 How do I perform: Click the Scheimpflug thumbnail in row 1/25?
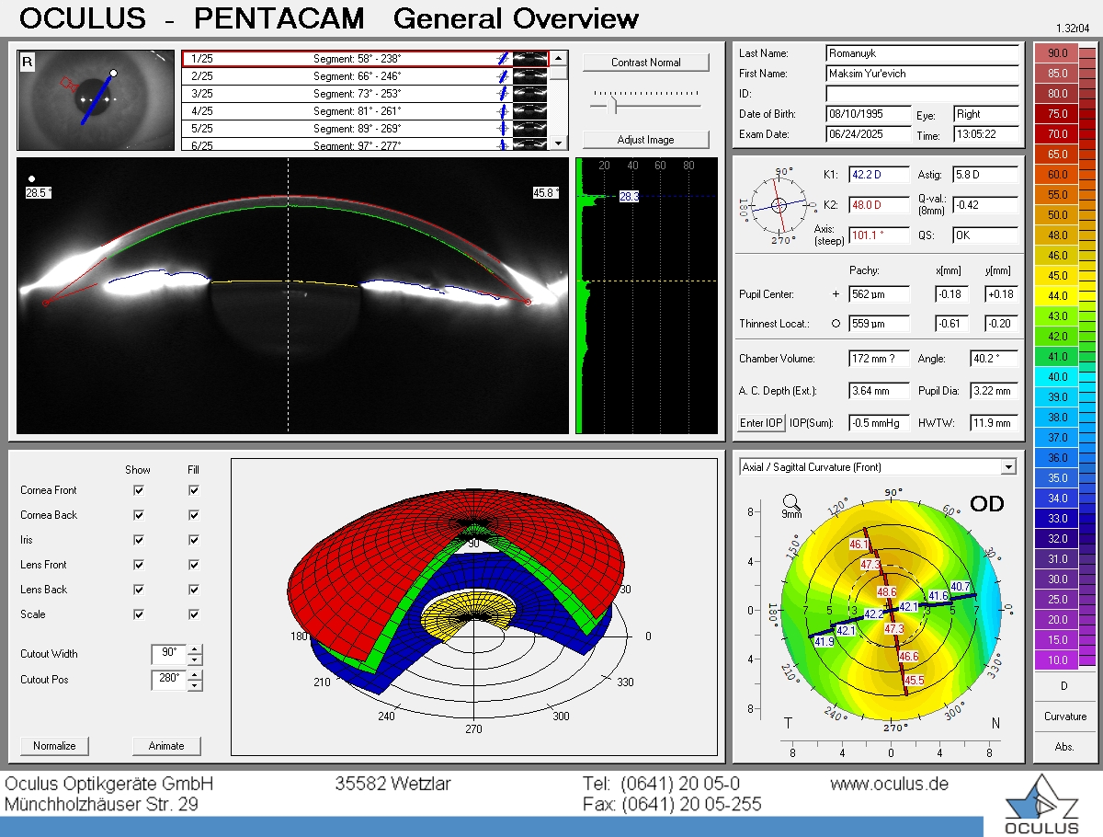click(x=530, y=58)
